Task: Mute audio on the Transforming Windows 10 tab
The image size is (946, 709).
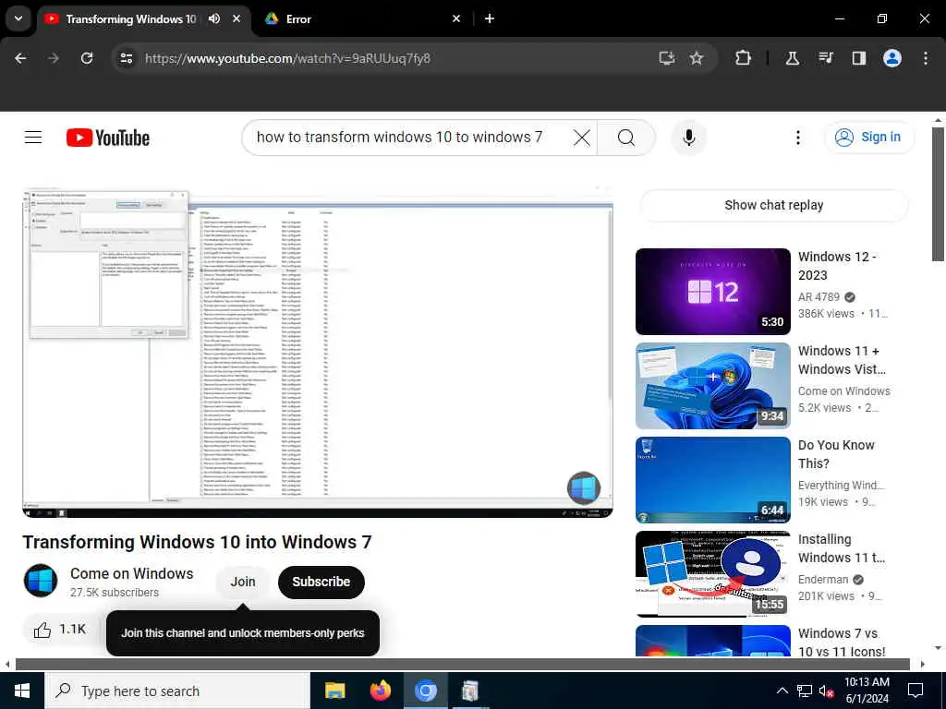Action: coord(214,18)
